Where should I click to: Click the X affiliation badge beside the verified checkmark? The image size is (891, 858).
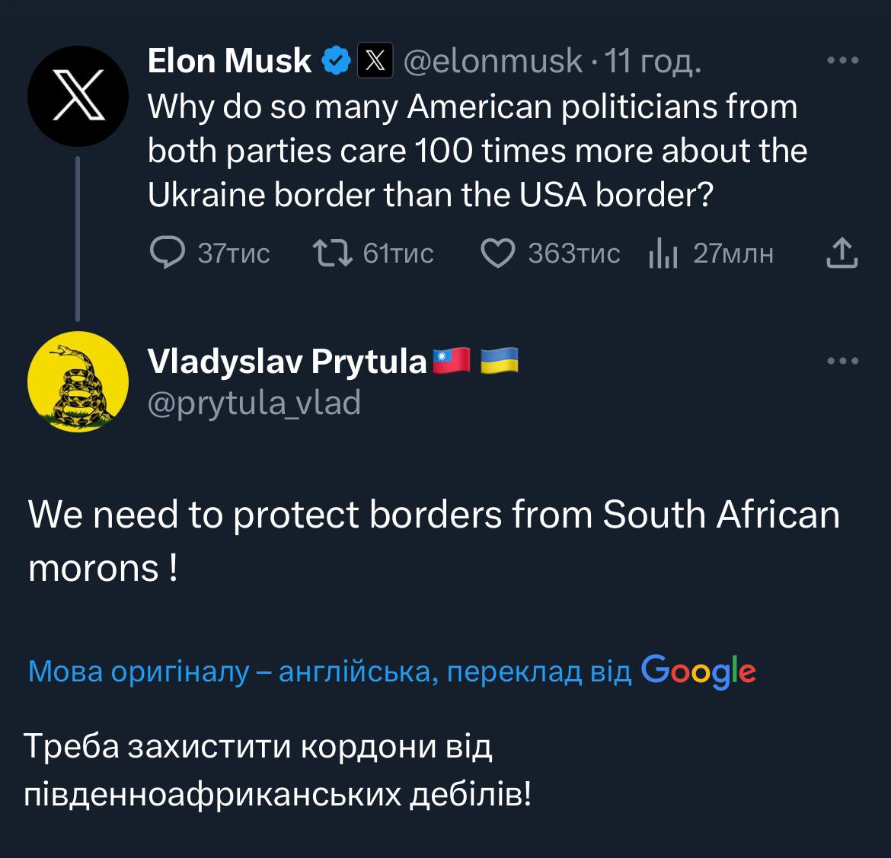pos(375,61)
